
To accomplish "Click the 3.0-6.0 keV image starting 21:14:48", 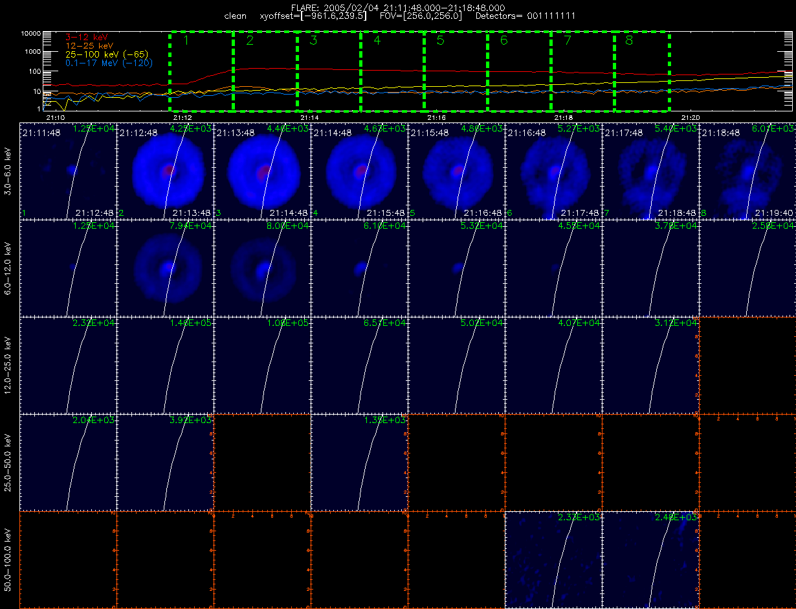I will (x=359, y=170).
